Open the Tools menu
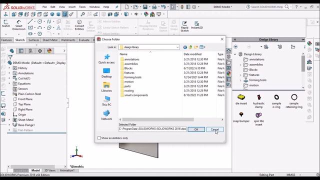320x180 pixels. point(82,7)
